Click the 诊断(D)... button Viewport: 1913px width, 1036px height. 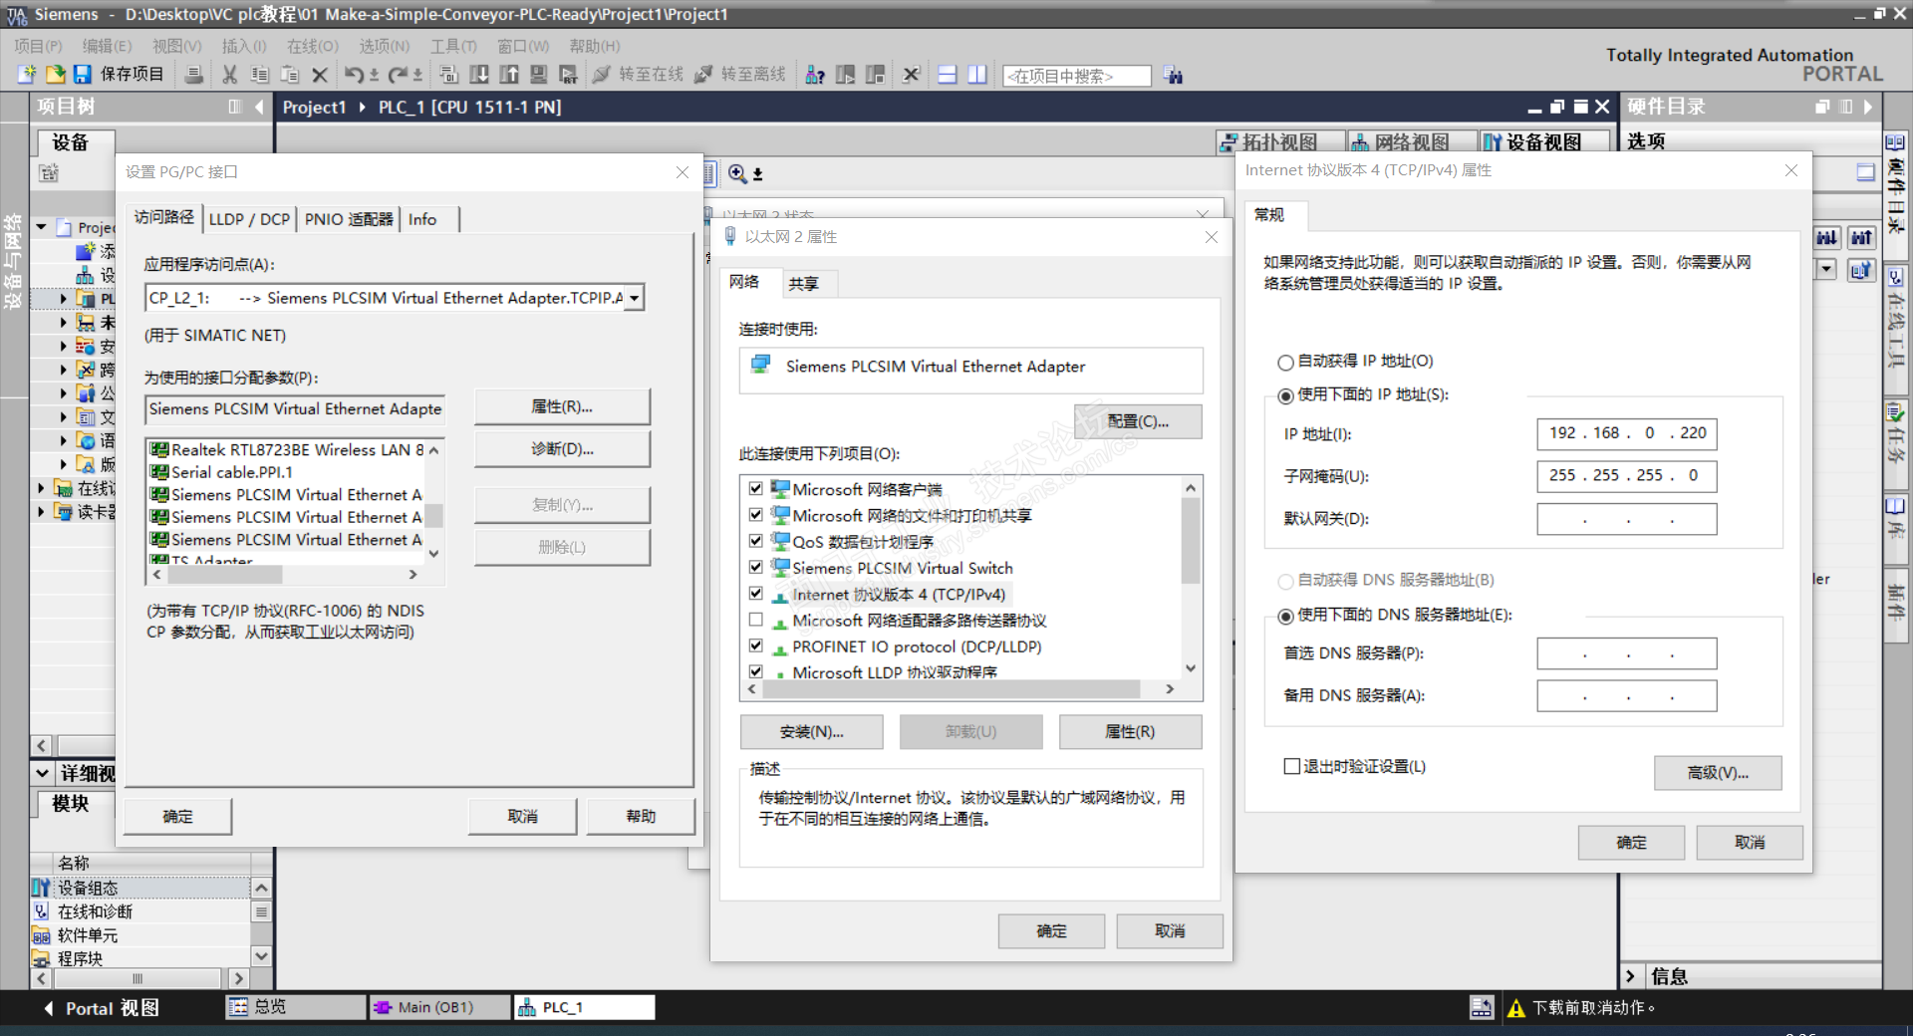(562, 449)
